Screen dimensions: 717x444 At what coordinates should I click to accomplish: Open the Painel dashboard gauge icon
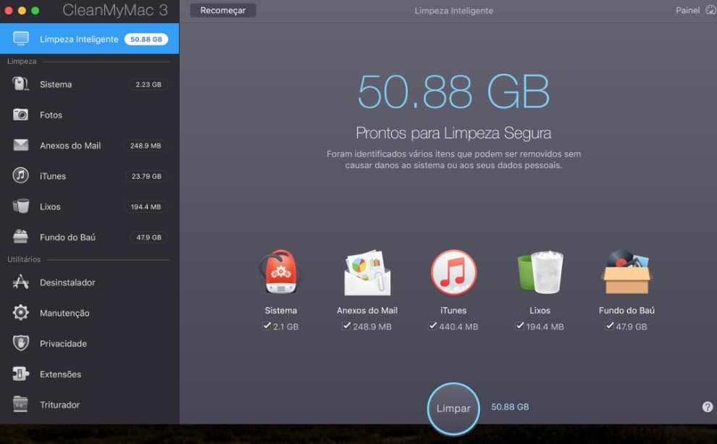tap(710, 9)
